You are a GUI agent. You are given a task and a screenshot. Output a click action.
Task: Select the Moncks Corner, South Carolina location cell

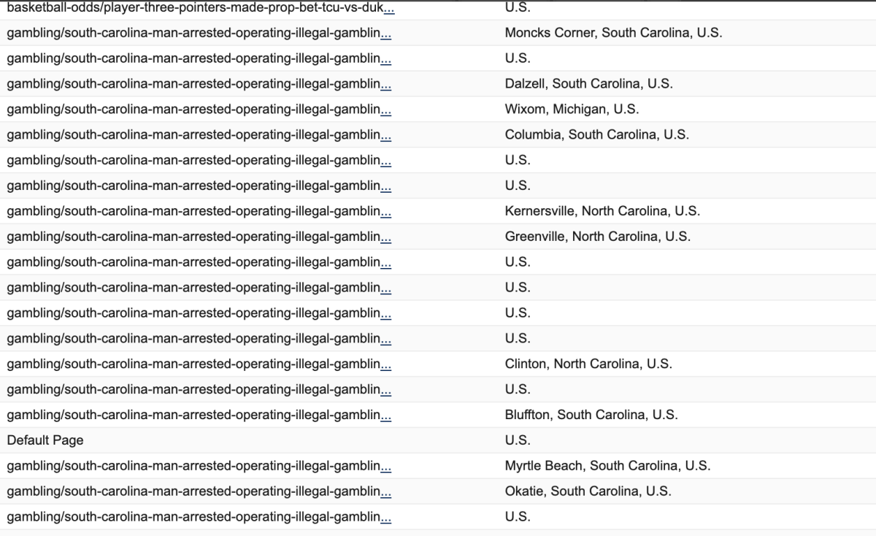[x=613, y=33]
